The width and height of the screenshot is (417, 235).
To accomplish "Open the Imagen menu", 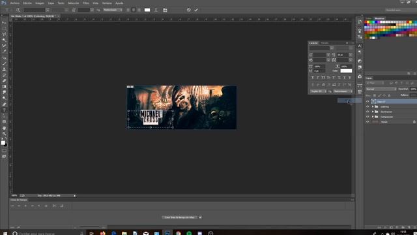I will (40, 3).
